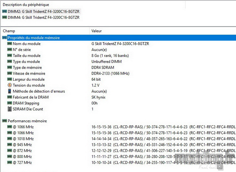Screen dimensions: 236x172
Task: Select the @ 872 MHz timing label
Action: (x=22, y=151)
